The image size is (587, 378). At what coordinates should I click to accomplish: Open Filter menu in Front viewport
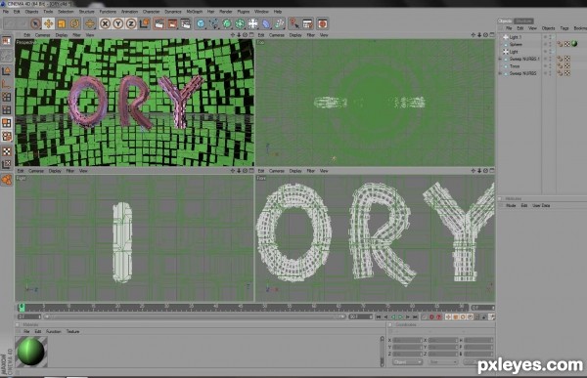(x=311, y=171)
